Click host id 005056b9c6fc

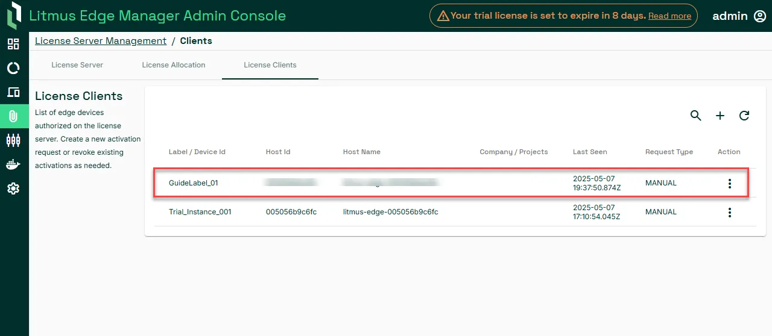click(x=291, y=212)
